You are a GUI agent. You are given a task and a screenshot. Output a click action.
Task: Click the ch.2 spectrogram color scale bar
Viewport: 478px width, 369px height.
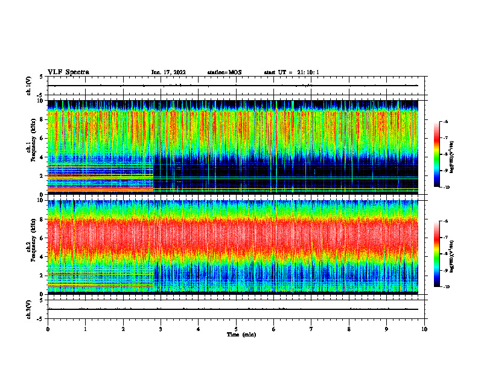pos(436,254)
